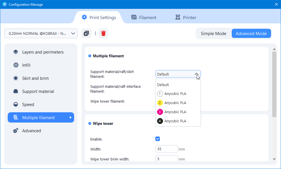Uncheck the wipe tower Enable checkbox

coord(158,139)
